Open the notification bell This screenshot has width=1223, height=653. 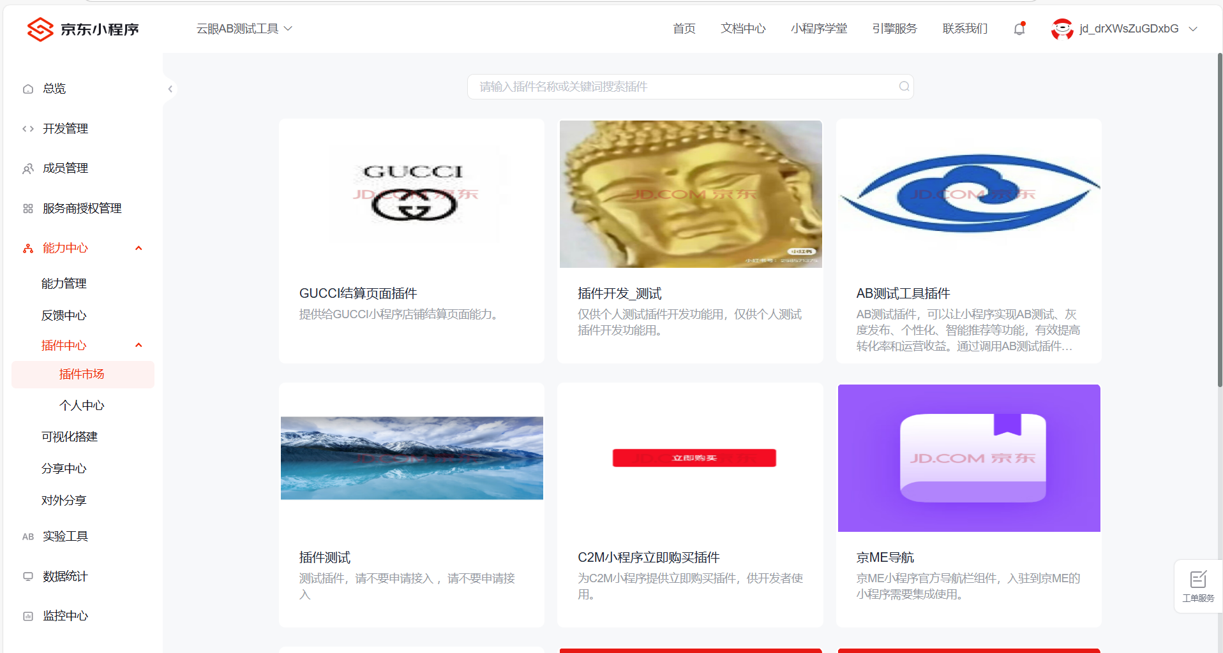pos(1019,29)
